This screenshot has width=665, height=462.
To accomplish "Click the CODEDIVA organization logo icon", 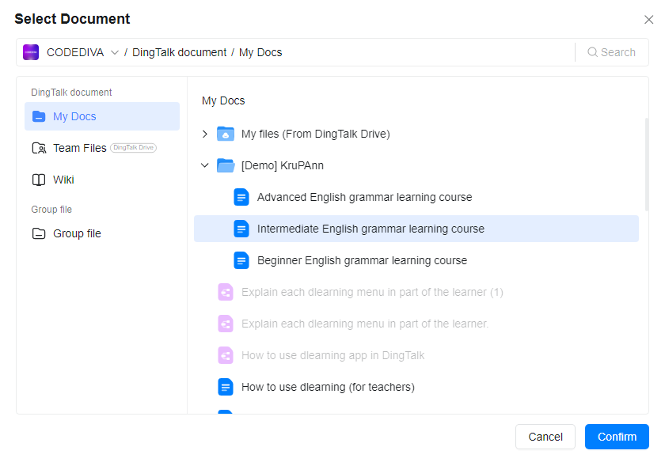I will point(31,52).
